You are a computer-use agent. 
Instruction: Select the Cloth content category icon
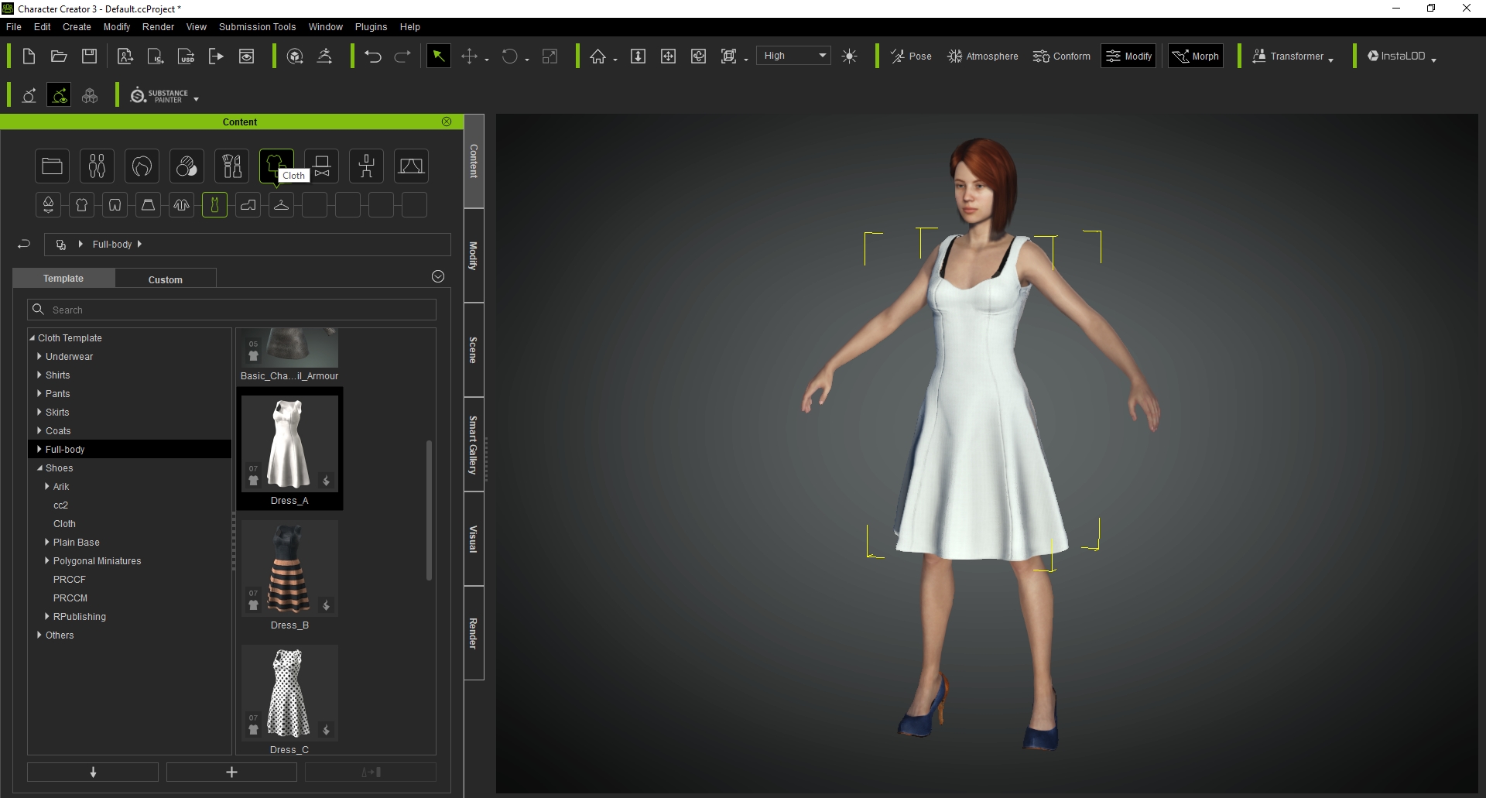click(276, 166)
